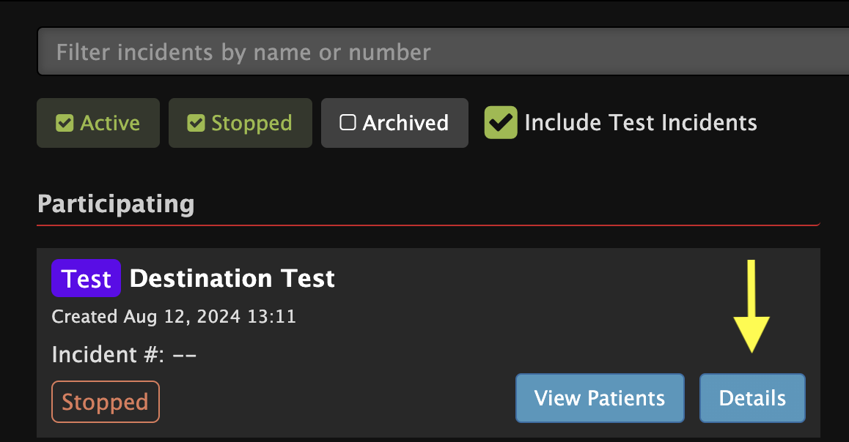Screen dimensions: 849x442
Task: Focus the Filter incidents search field
Action: [443, 52]
